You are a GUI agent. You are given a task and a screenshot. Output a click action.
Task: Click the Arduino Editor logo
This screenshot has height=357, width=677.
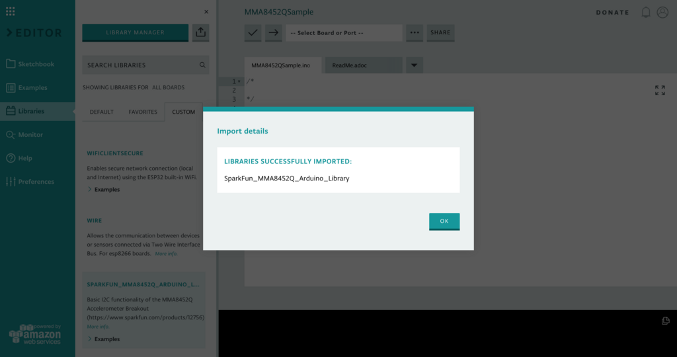pos(34,33)
